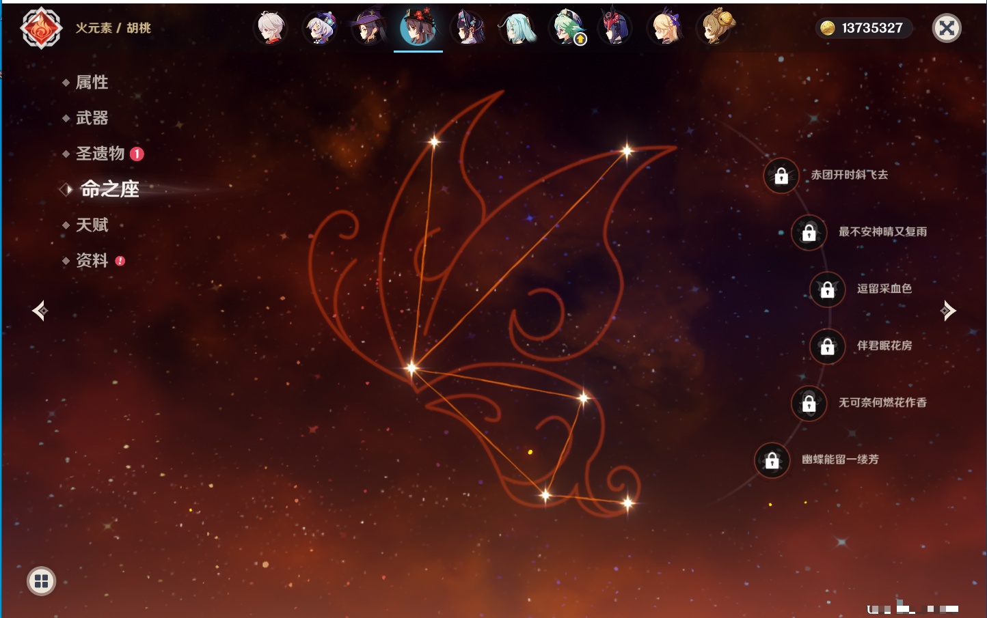Screen dimensions: 987x618
Task: Click exclamation badge beside 资料
Action: tap(120, 261)
